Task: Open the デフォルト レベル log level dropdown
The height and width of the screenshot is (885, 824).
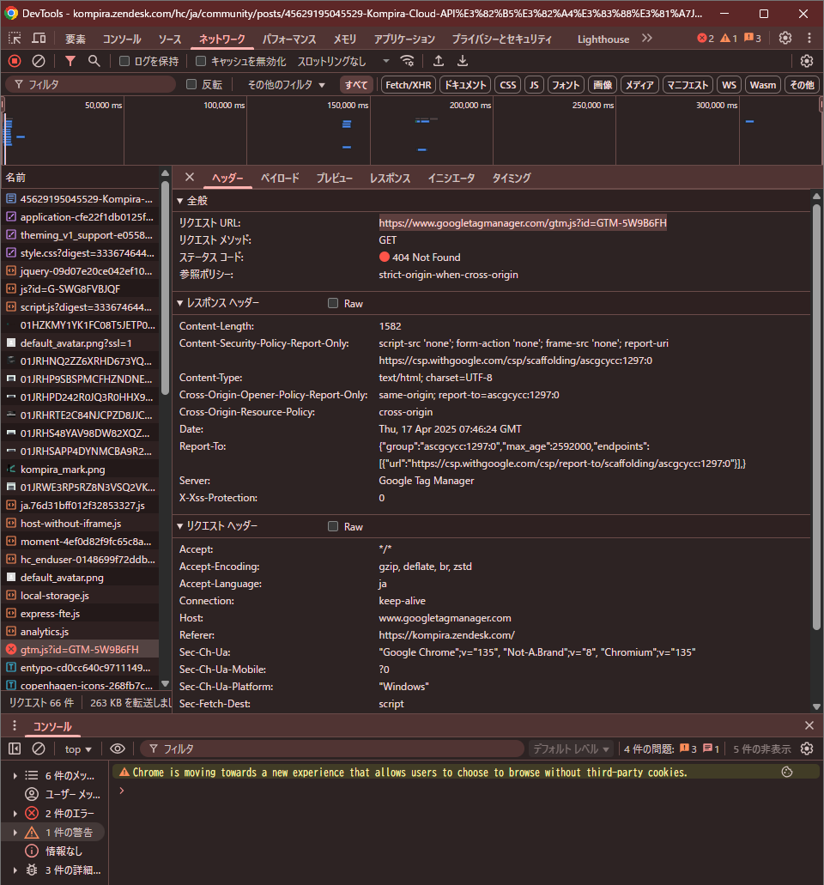Action: 572,749
